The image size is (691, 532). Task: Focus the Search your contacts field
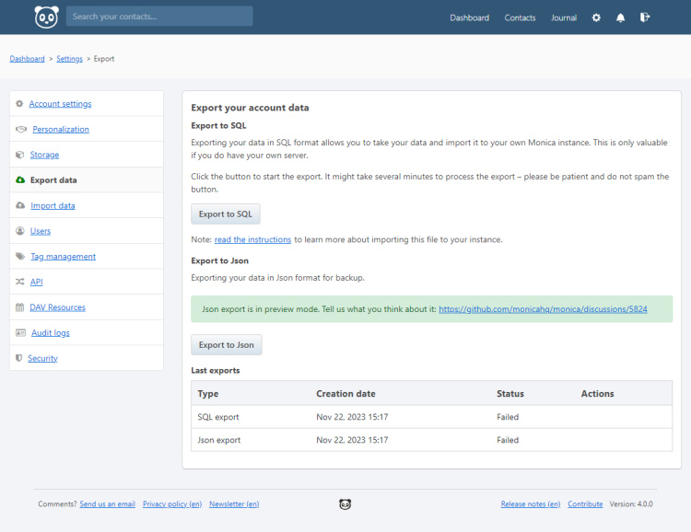coord(159,17)
